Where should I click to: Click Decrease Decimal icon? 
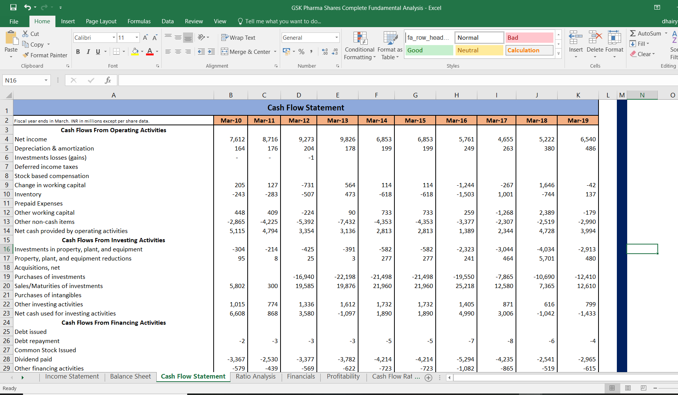click(335, 52)
